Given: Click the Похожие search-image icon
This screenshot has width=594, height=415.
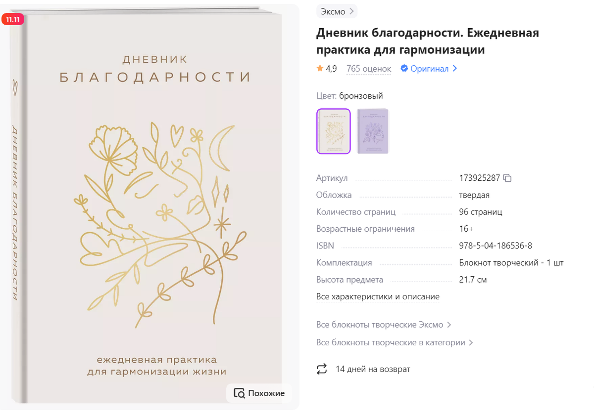Looking at the screenshot, I should [240, 393].
